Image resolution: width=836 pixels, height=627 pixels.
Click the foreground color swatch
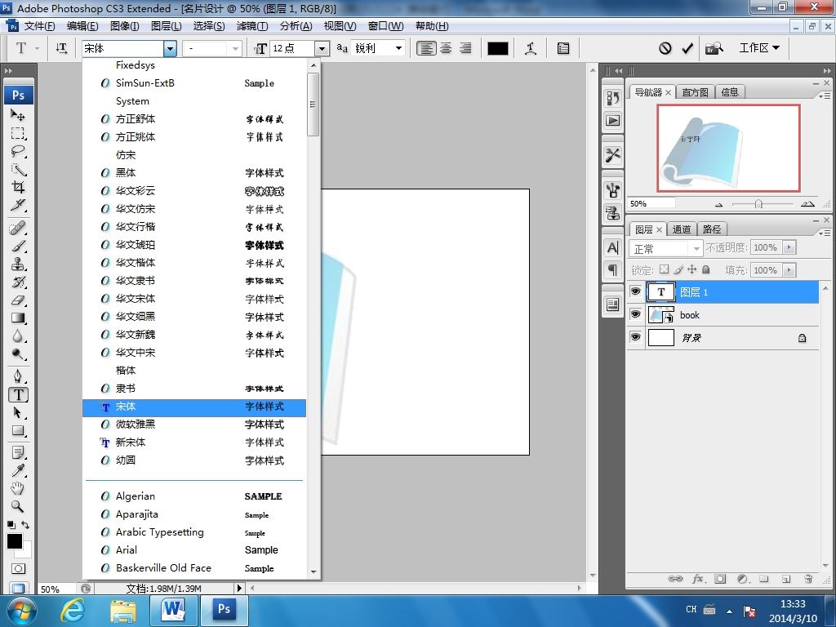tap(14, 540)
